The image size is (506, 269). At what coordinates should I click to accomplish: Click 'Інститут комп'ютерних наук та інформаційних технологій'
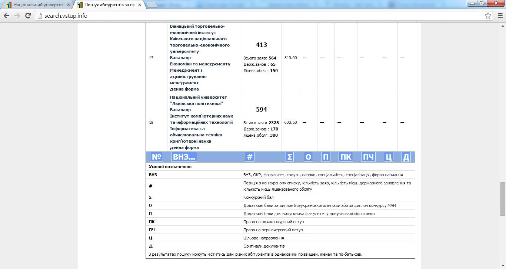click(x=202, y=119)
